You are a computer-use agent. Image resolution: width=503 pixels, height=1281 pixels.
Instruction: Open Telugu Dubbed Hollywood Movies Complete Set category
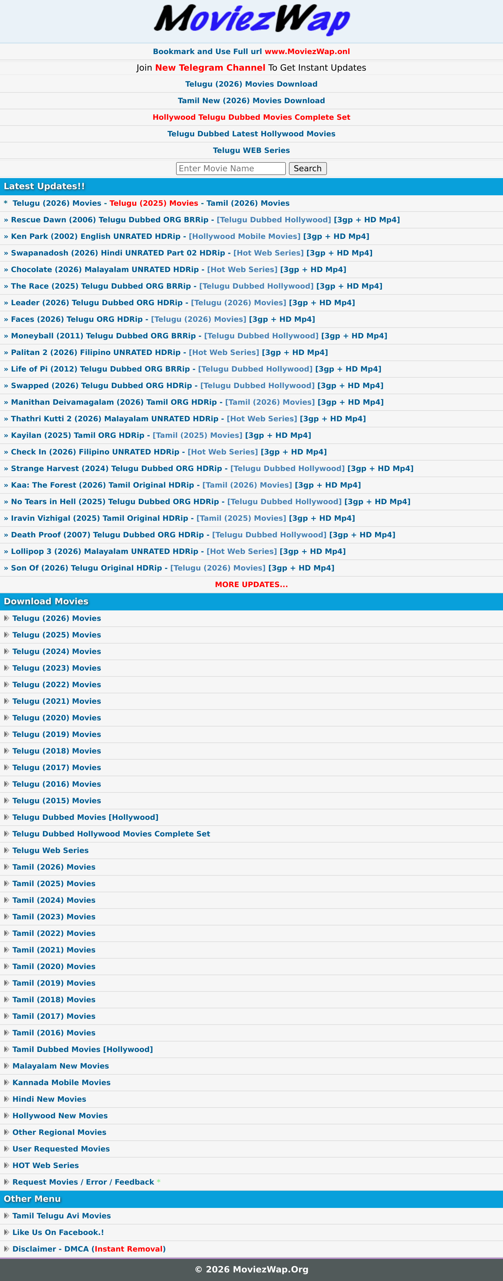tap(111, 834)
